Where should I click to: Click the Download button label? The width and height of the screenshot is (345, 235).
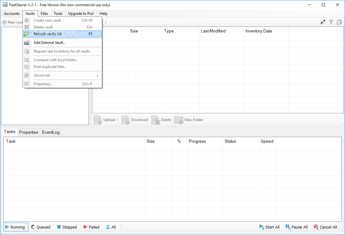[139, 120]
